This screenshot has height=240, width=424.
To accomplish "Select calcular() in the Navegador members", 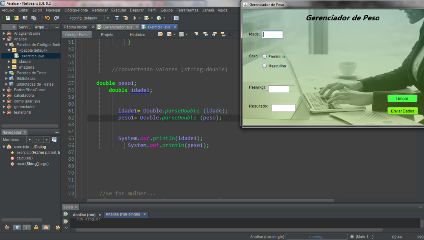I will click(x=25, y=158).
